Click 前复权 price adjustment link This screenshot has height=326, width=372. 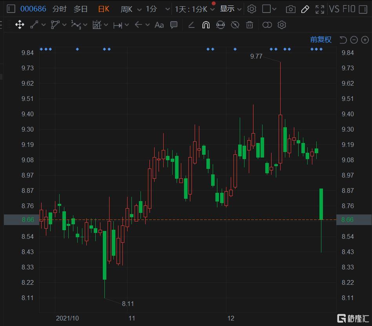(x=321, y=39)
